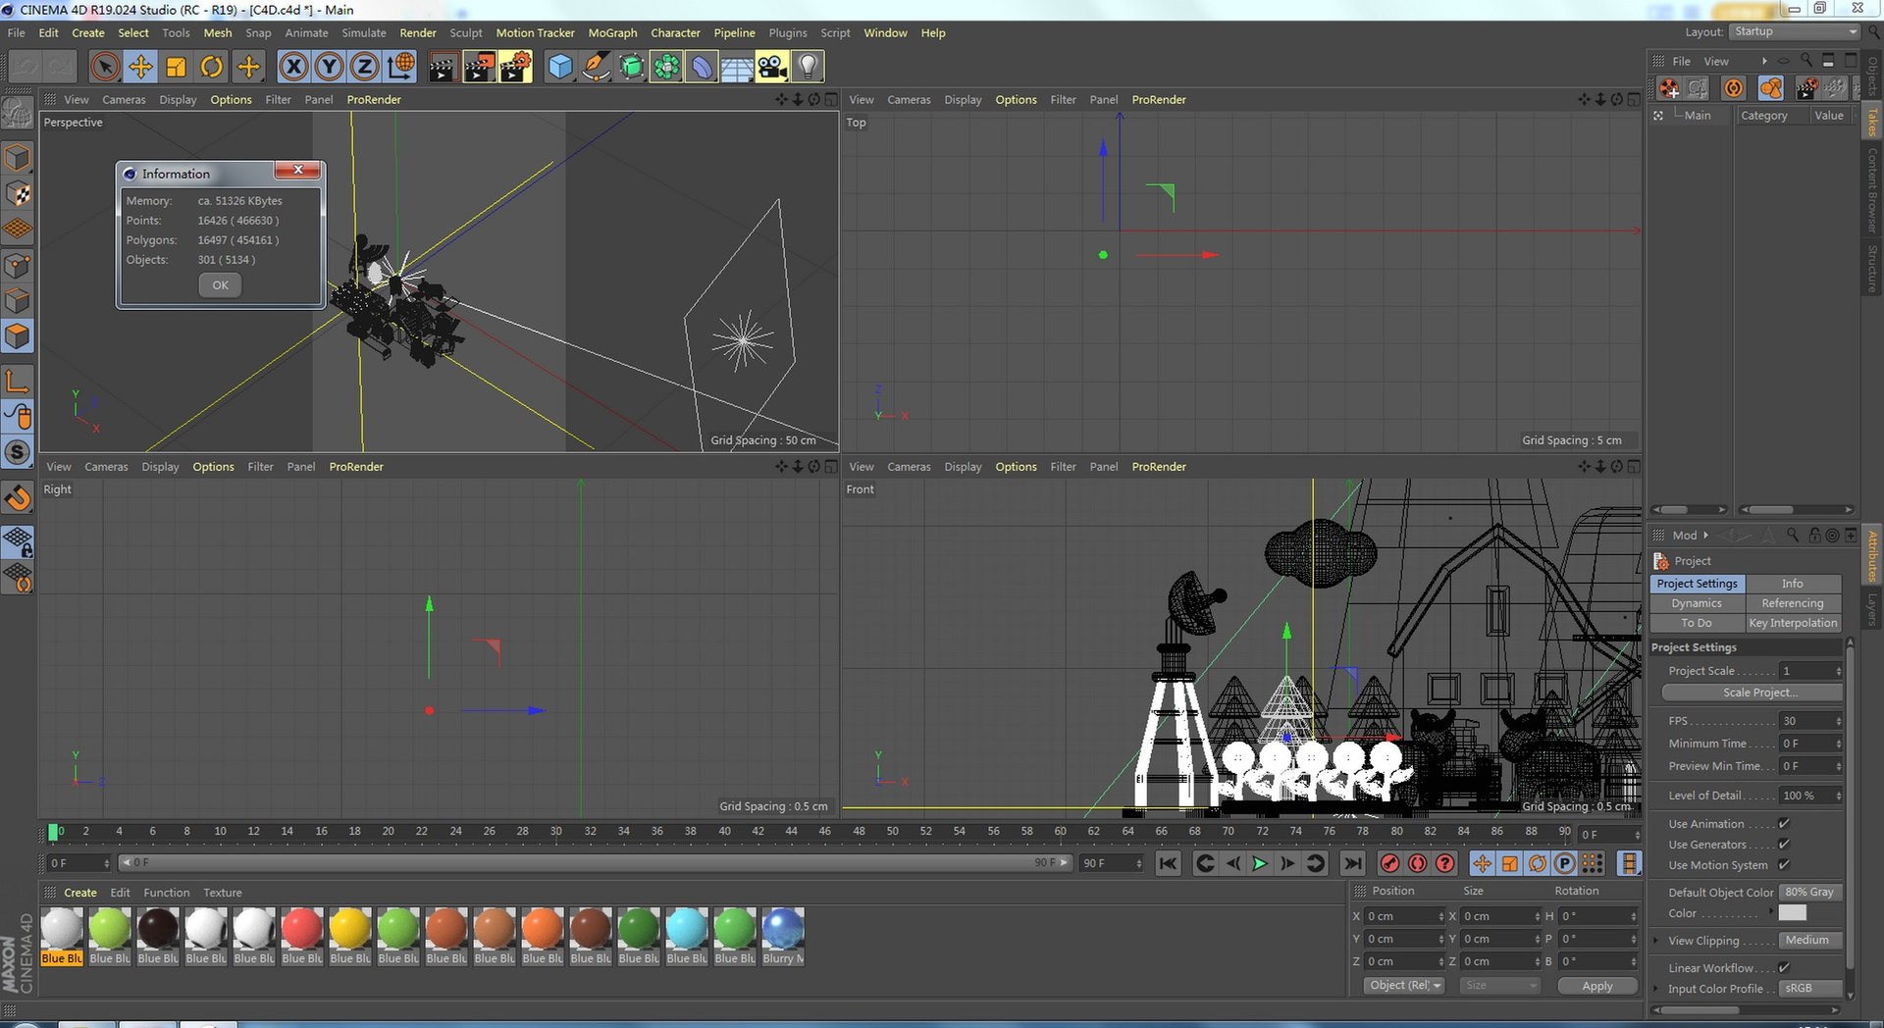1884x1028 pixels.
Task: Toggle Position keyframe recording icon
Action: click(1482, 863)
